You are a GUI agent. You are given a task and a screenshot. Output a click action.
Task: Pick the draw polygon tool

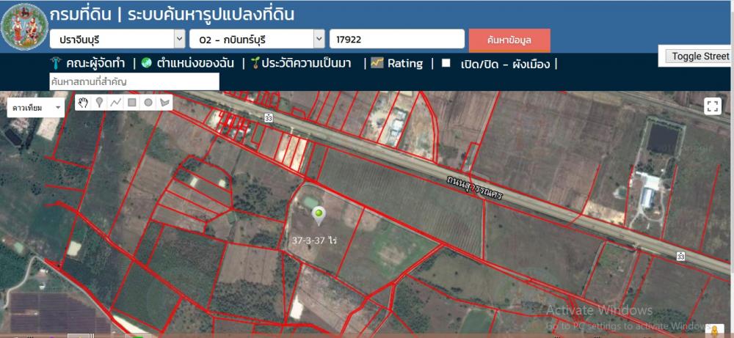(164, 103)
